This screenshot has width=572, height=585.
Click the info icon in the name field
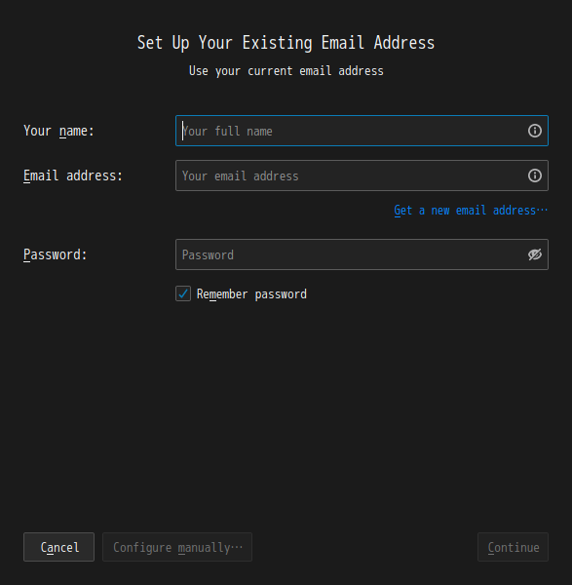[x=534, y=131]
